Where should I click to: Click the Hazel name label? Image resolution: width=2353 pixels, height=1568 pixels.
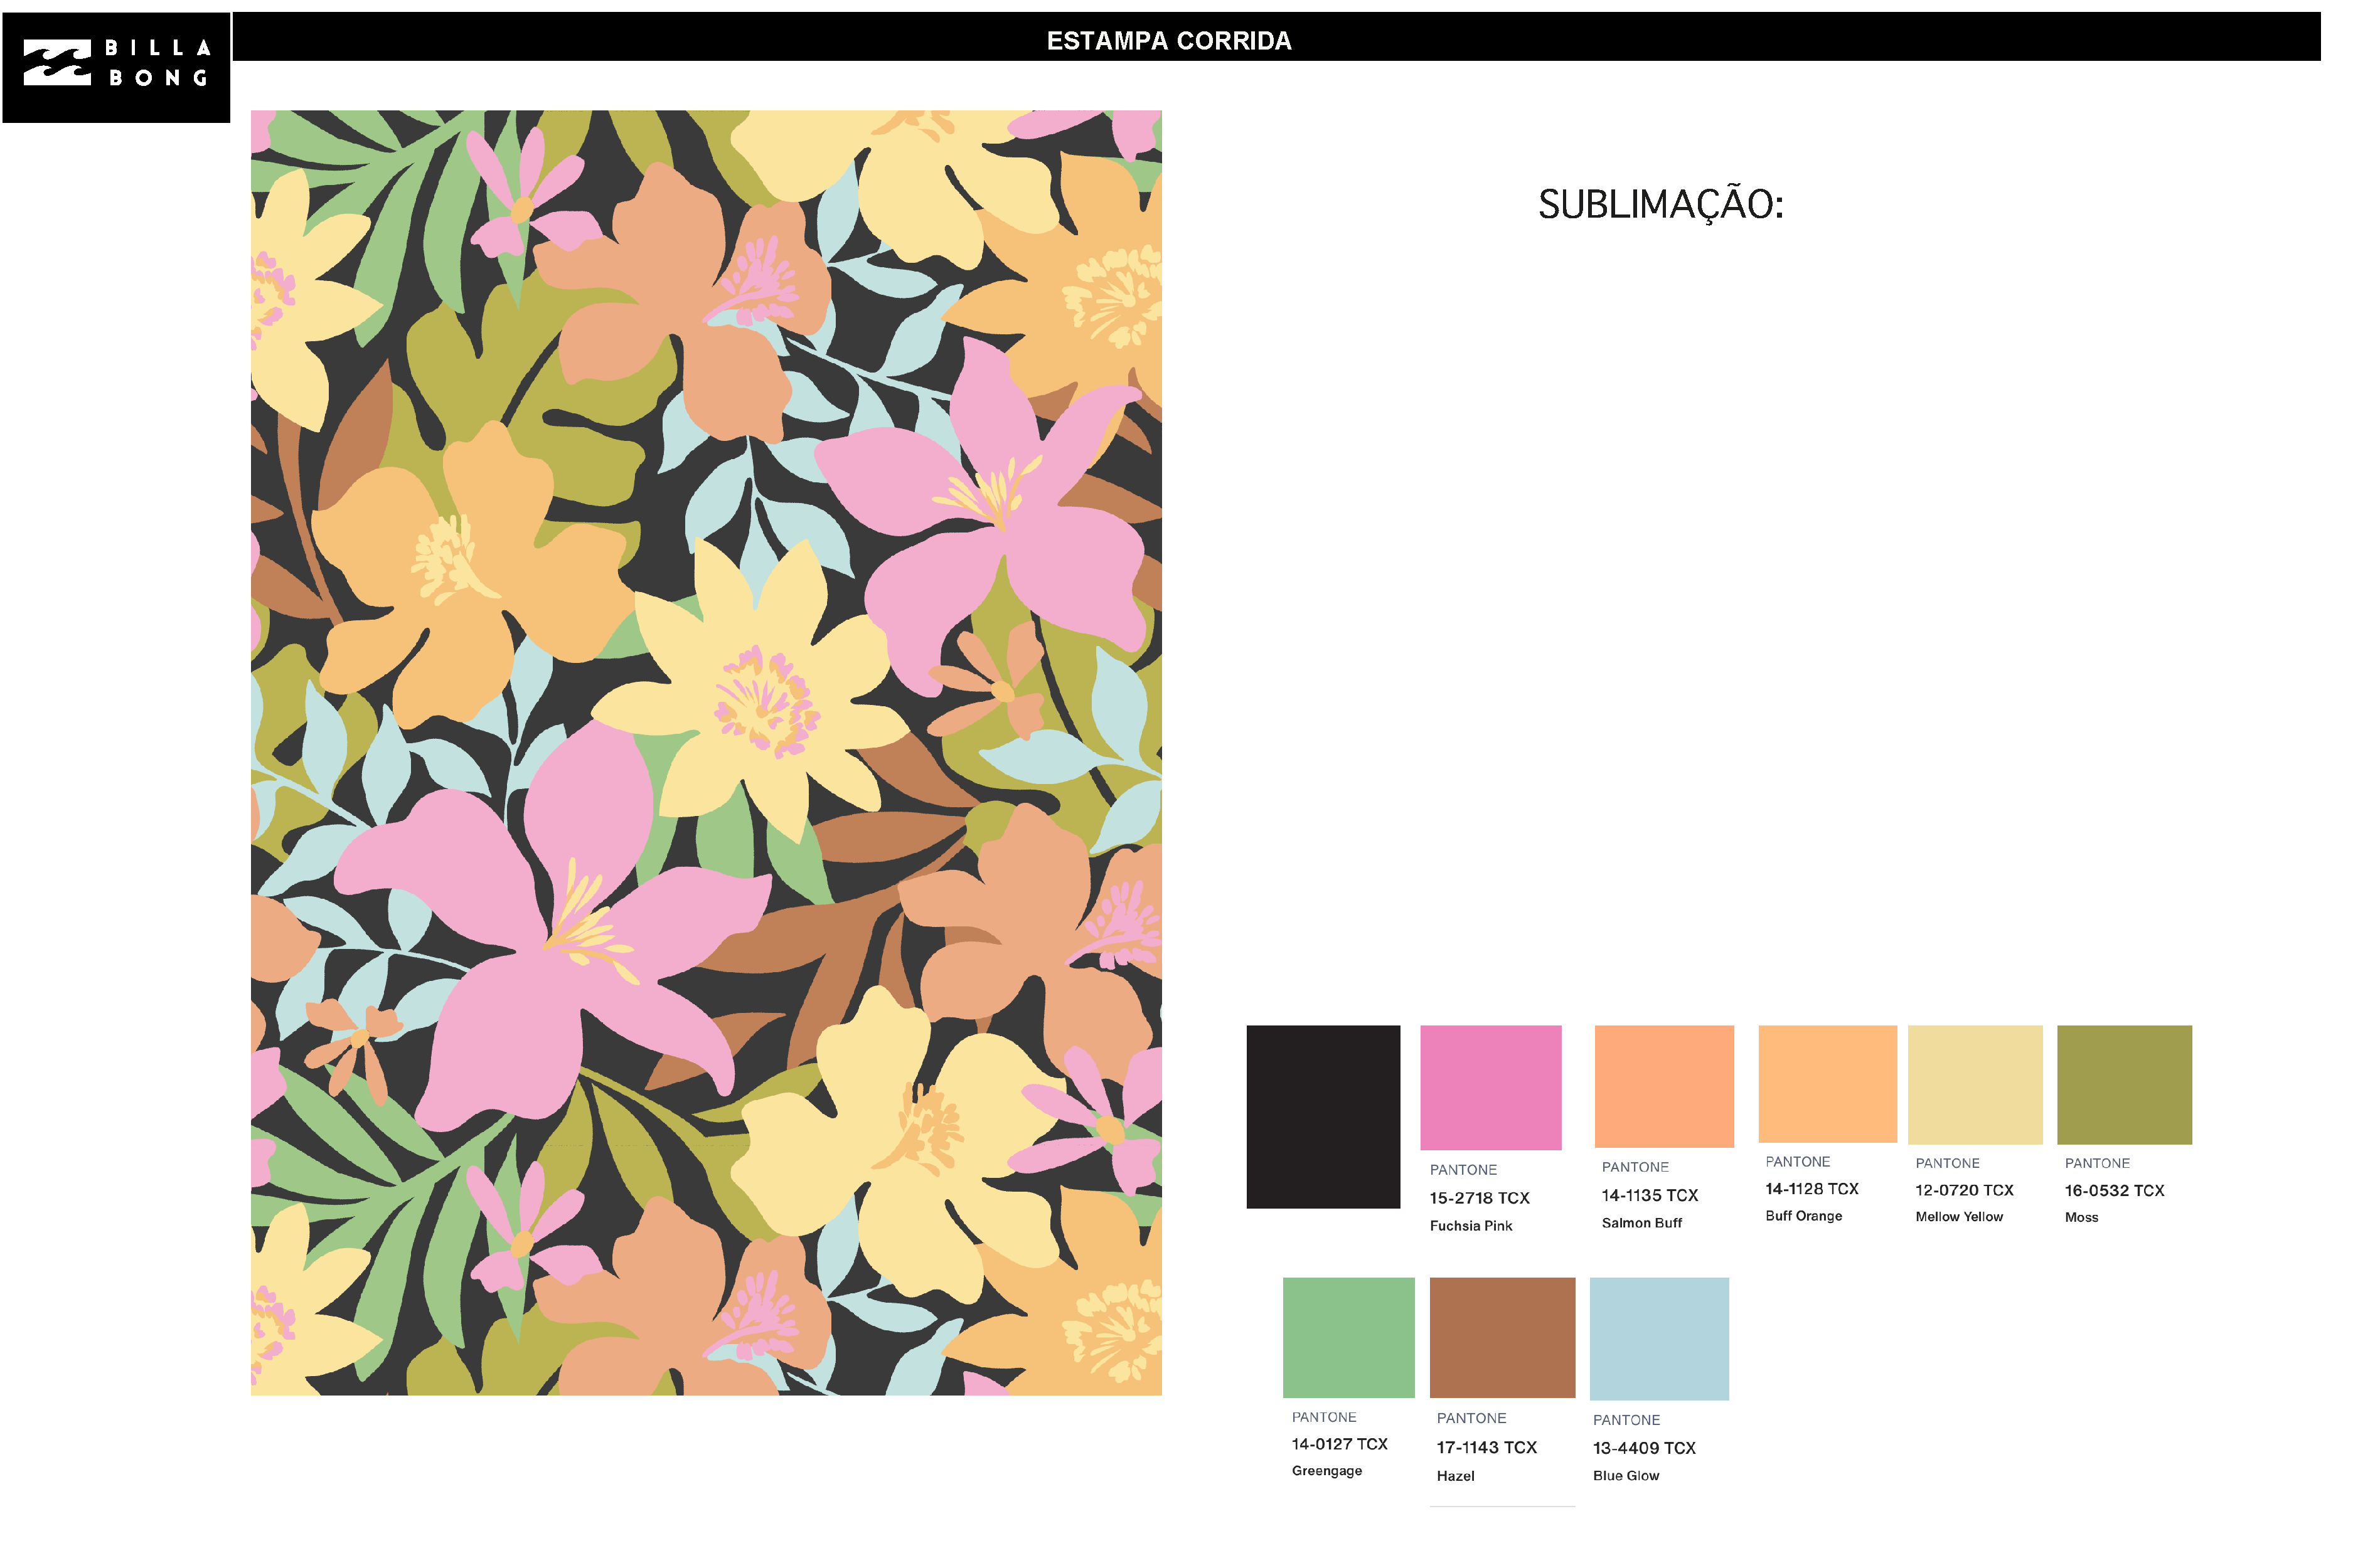[1456, 1476]
